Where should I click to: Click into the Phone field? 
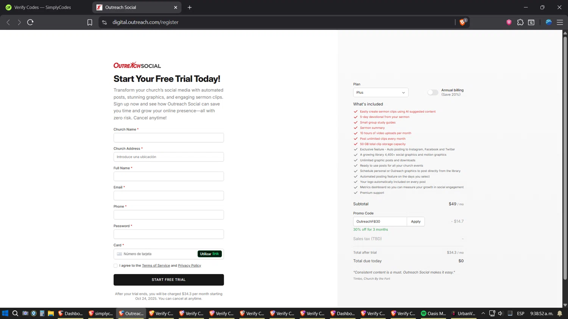point(169,215)
